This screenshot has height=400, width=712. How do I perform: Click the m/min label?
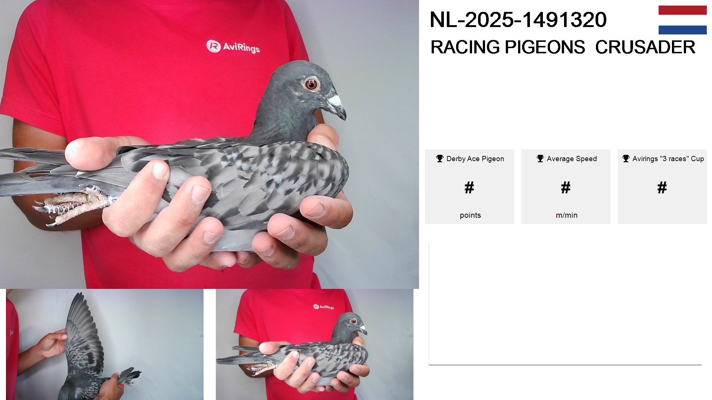[567, 215]
